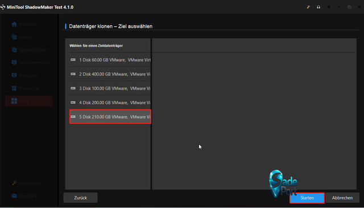Click the Zurück button
The image size is (364, 208).
tap(80, 198)
